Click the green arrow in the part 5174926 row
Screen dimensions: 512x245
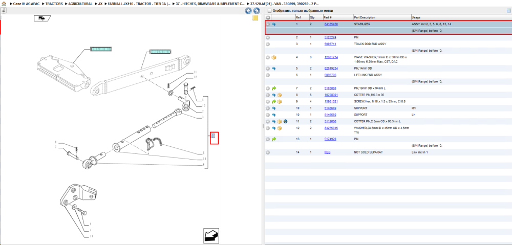pos(273,139)
